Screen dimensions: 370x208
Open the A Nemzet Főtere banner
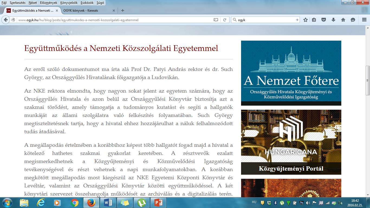click(x=291, y=73)
